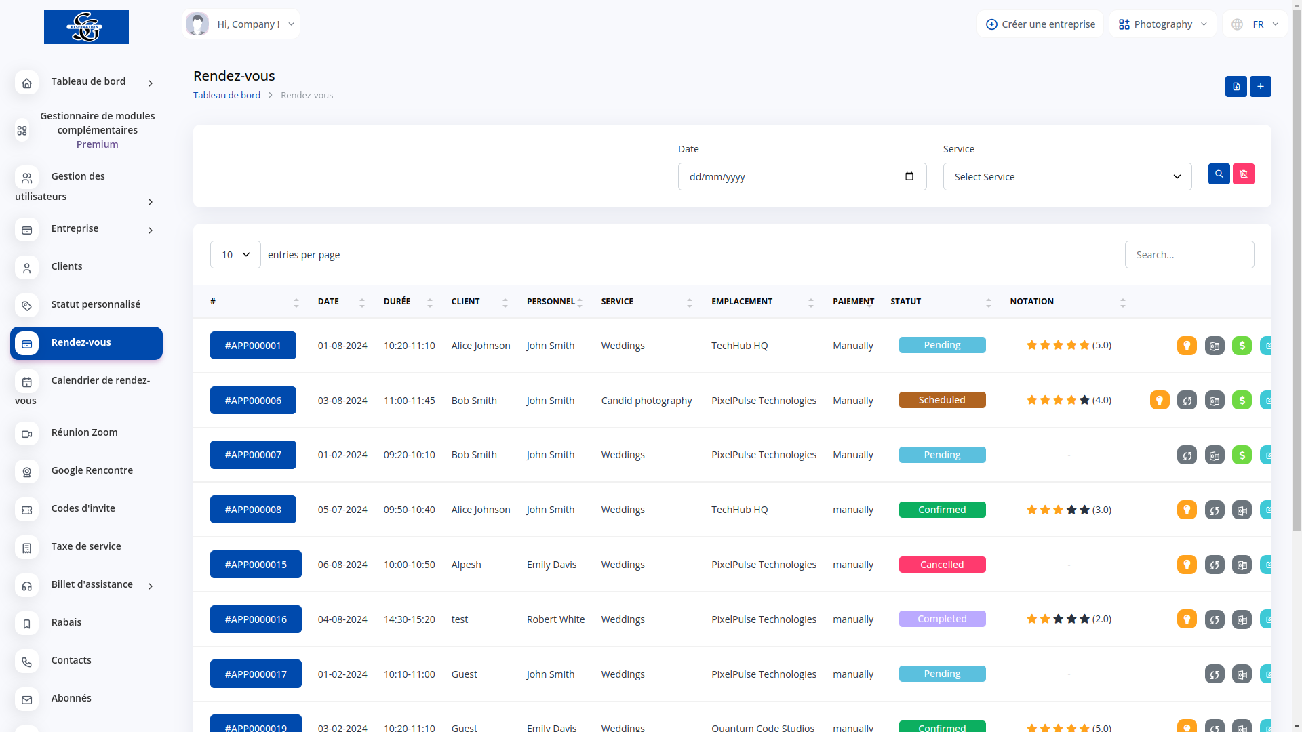1302x732 pixels.
Task: Open the calendar picker in Date field
Action: coord(909,177)
